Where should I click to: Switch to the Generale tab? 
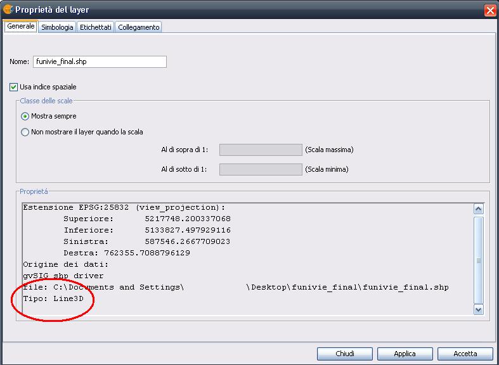[x=20, y=27]
